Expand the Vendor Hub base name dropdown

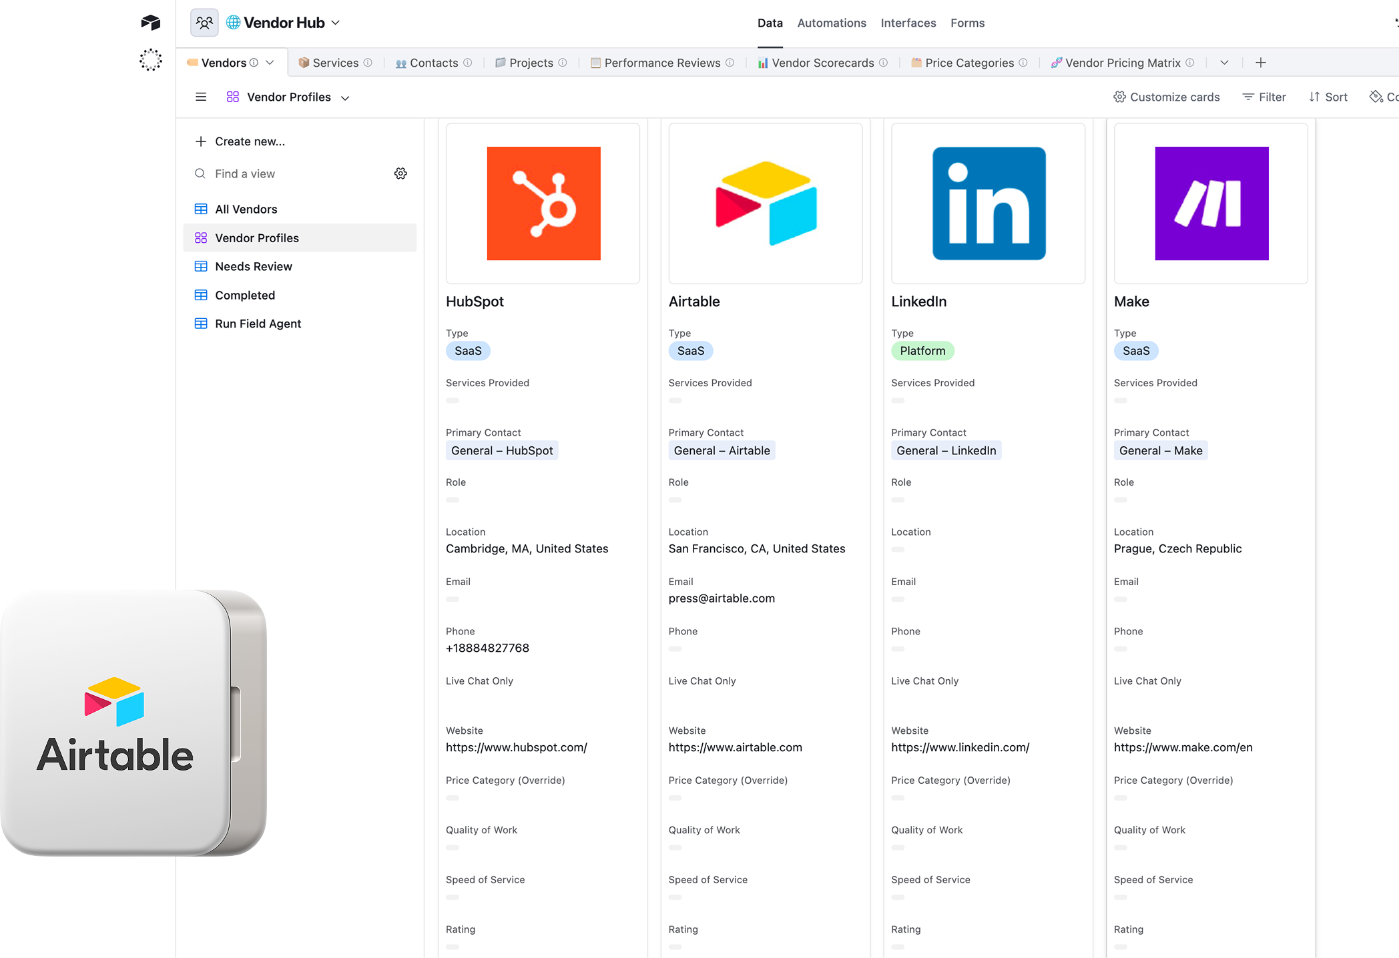(x=336, y=23)
